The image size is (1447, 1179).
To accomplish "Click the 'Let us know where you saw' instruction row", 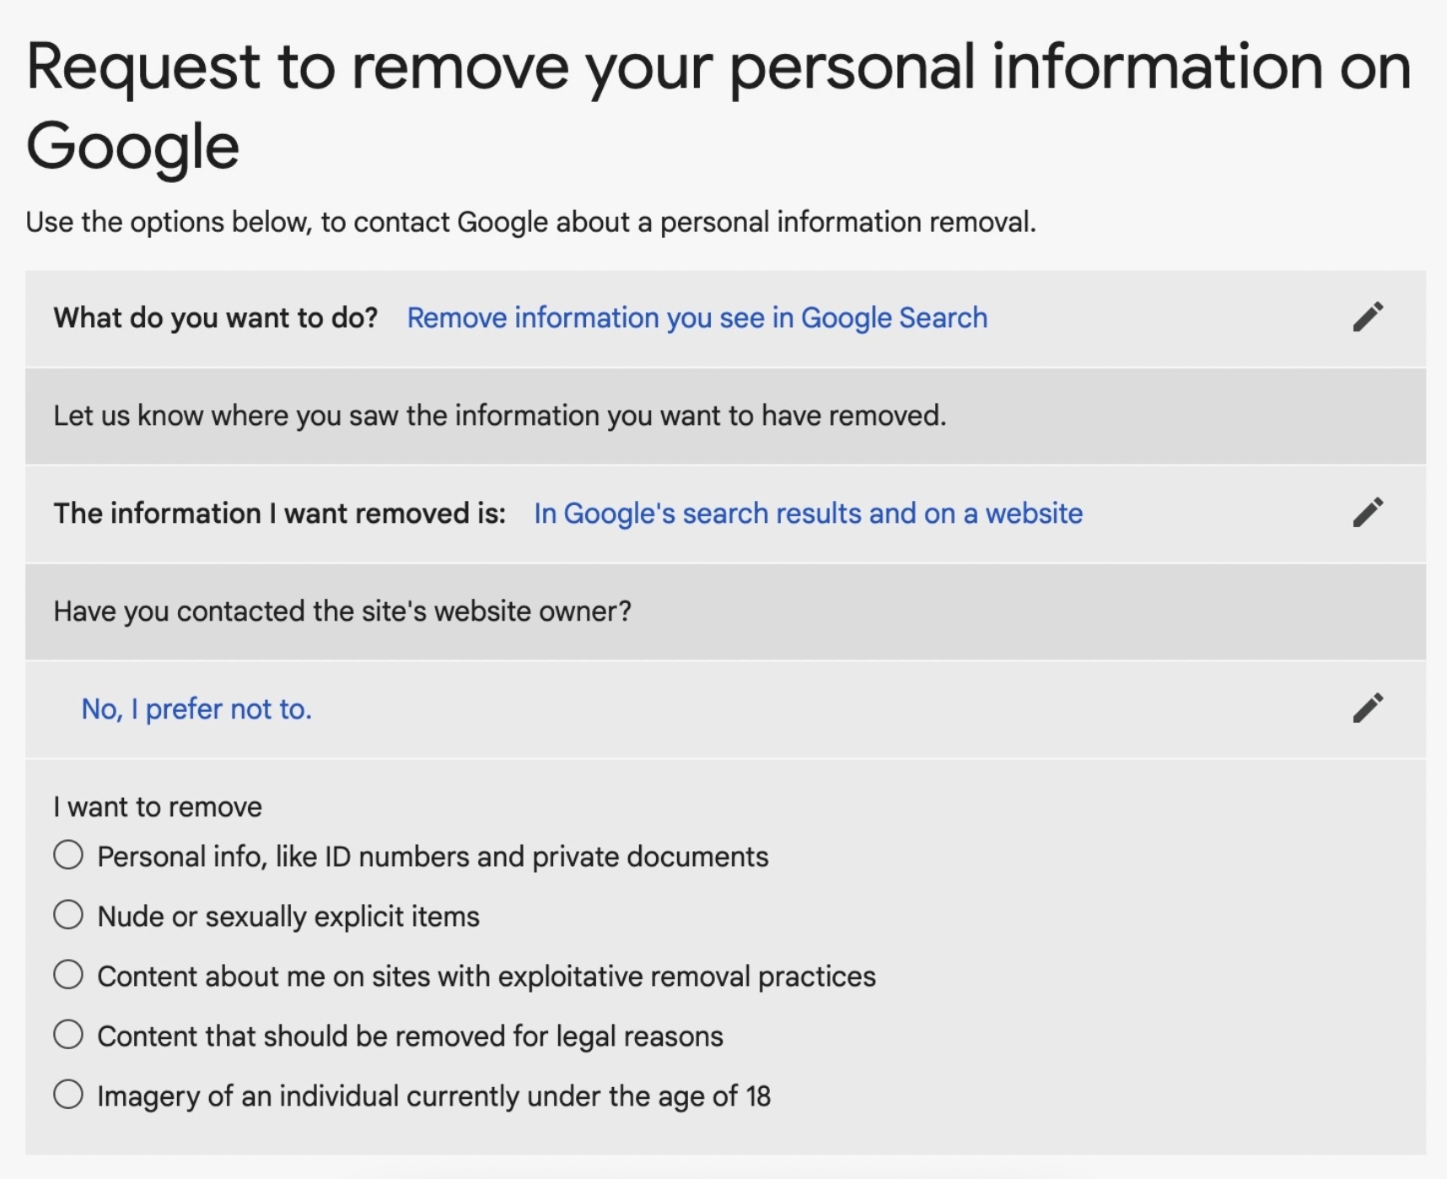I will 725,416.
